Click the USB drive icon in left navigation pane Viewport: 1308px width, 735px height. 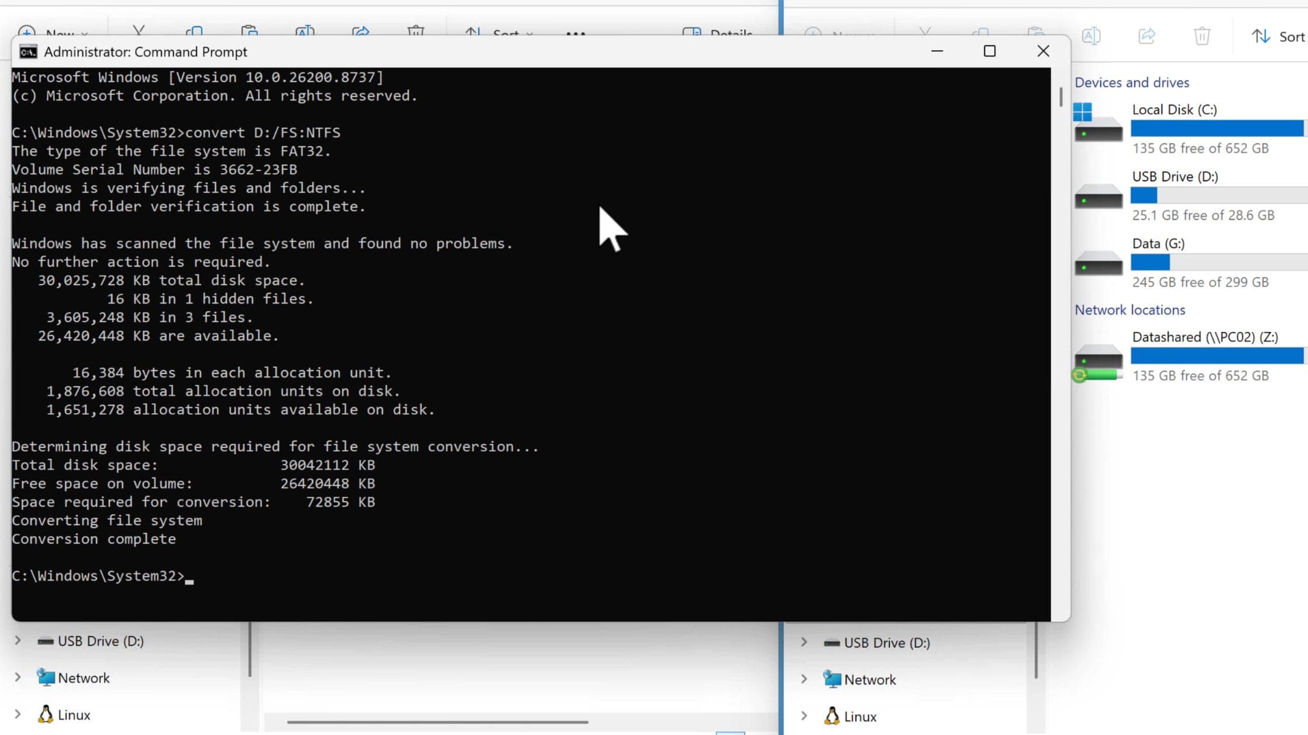pyautogui.click(x=46, y=641)
